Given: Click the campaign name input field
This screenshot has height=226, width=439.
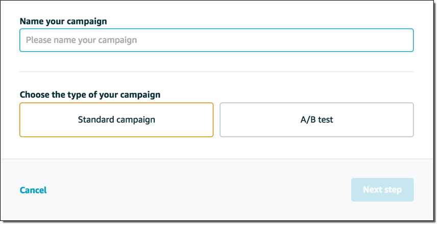Looking at the screenshot, I should 216,40.
